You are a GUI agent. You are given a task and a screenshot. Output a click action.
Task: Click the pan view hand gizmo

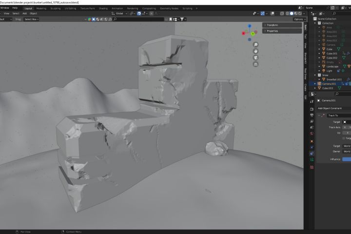(x=255, y=51)
